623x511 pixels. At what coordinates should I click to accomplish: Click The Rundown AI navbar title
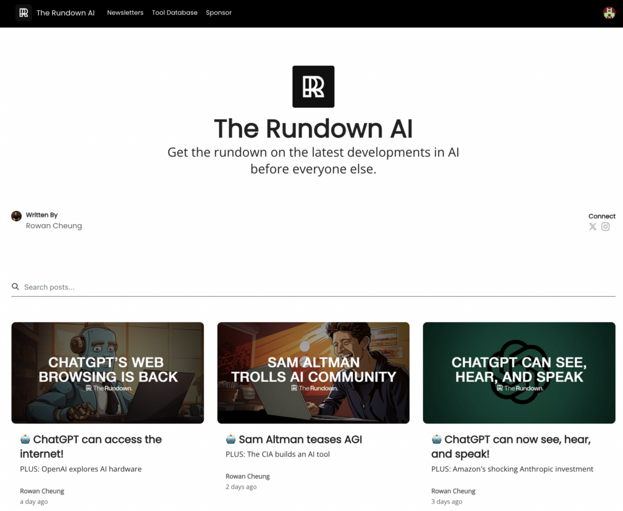pos(65,13)
